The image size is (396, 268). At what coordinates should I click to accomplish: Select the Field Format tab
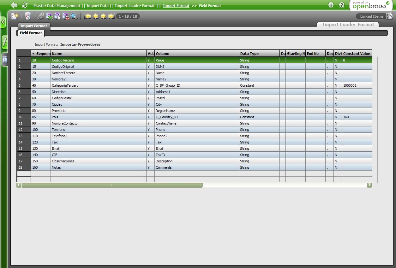coord(31,33)
